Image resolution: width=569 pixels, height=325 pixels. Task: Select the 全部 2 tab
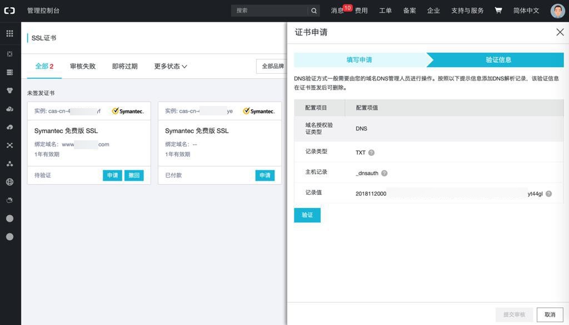pos(44,67)
